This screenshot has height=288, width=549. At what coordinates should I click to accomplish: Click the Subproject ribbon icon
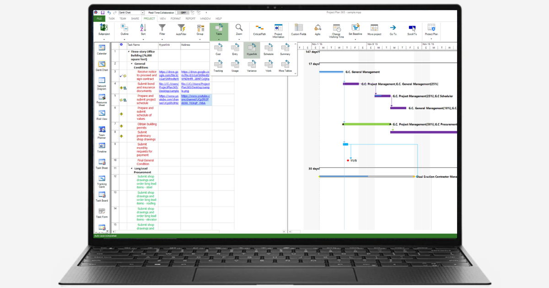[104, 27]
